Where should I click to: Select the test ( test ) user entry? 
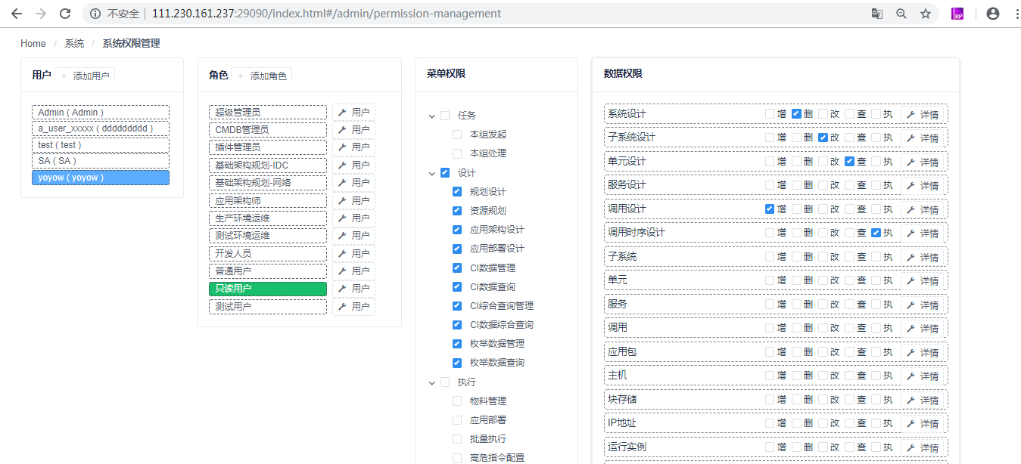tap(99, 145)
